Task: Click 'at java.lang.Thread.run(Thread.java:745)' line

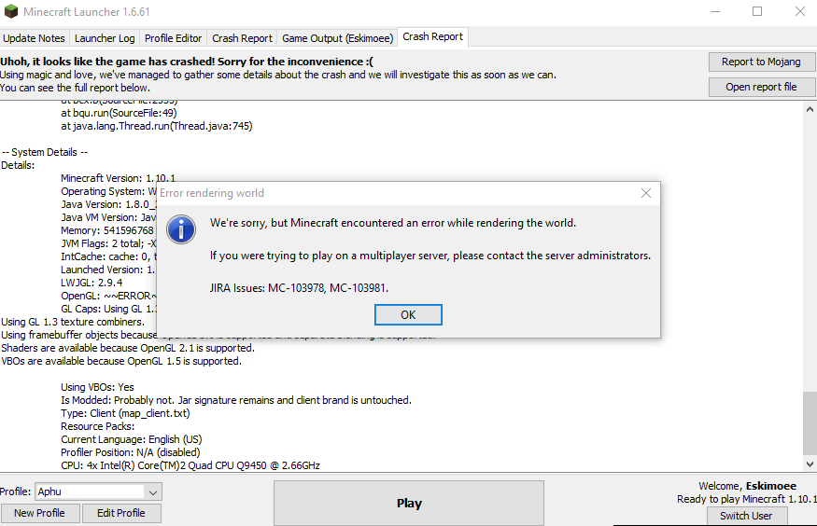Action: (156, 126)
